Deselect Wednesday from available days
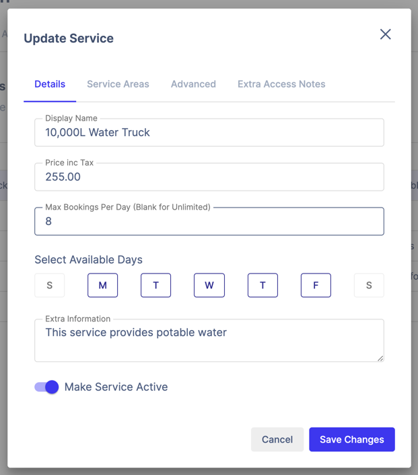The width and height of the screenshot is (418, 475). (209, 286)
